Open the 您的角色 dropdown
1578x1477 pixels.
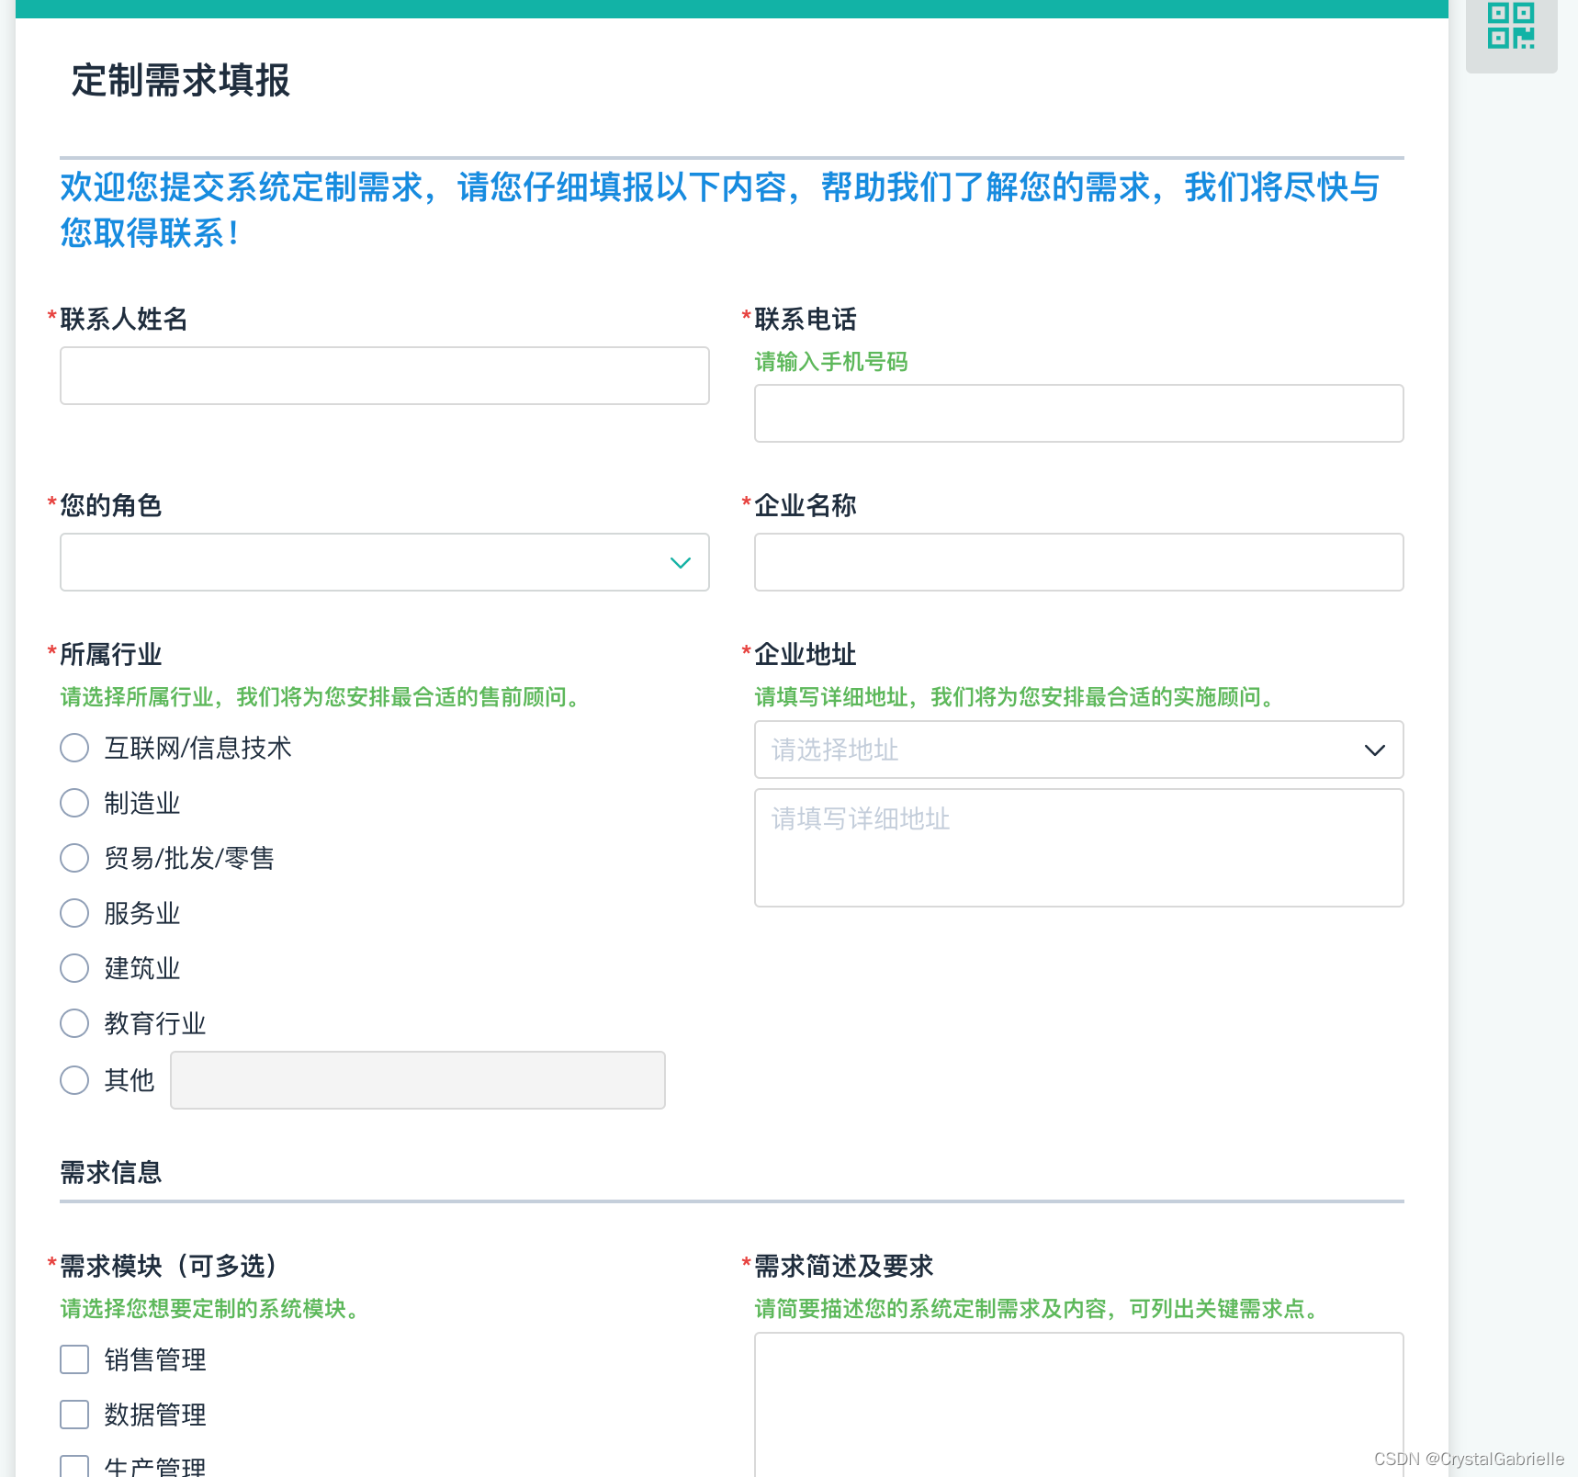click(384, 562)
